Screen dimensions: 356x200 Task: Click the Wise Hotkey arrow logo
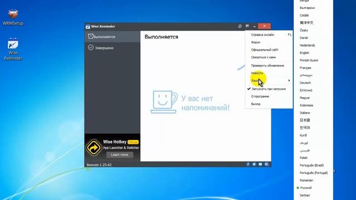tap(93, 148)
